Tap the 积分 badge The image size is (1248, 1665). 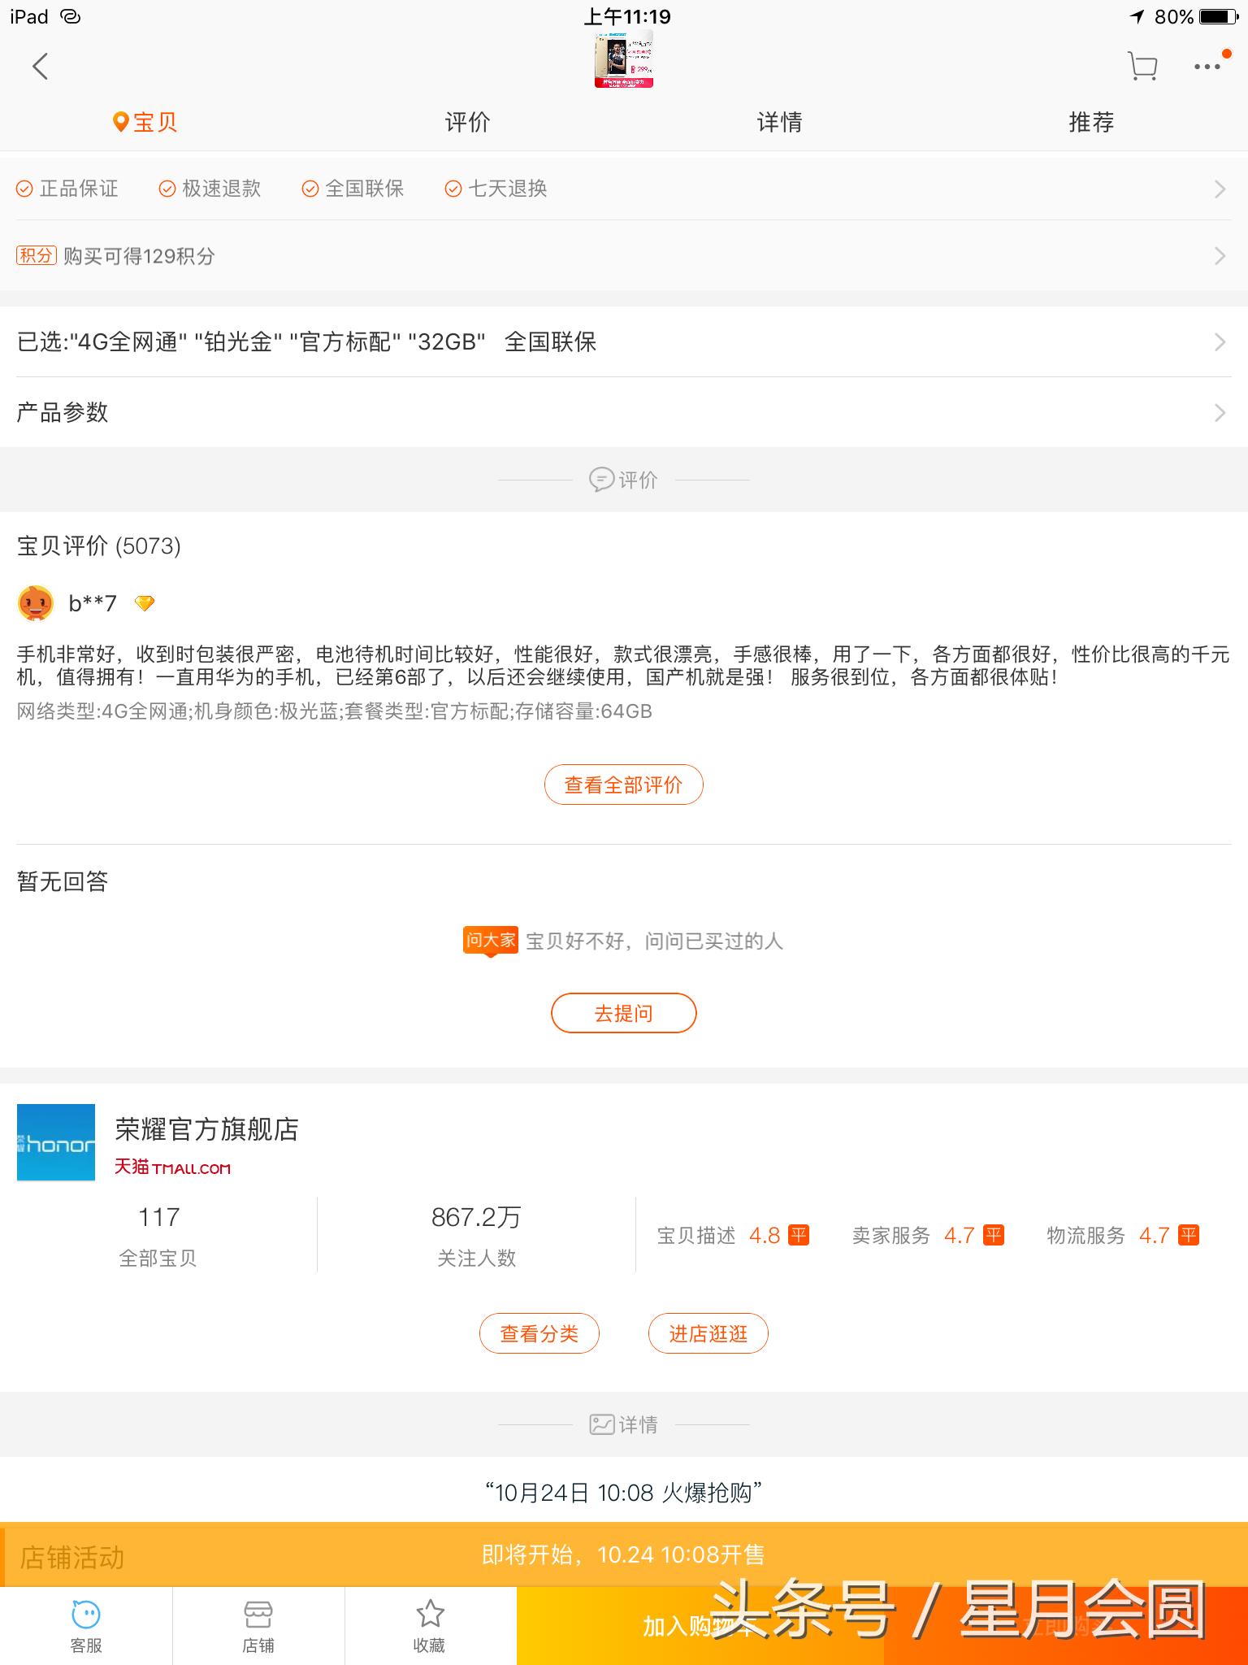click(36, 255)
